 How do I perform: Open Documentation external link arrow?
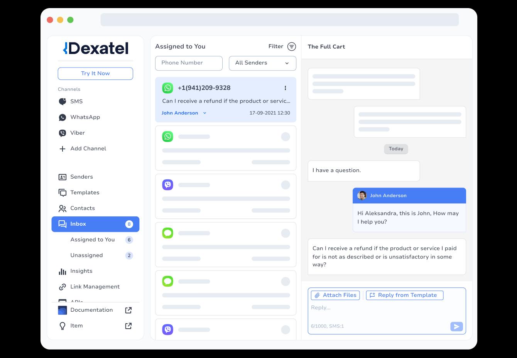click(x=128, y=310)
